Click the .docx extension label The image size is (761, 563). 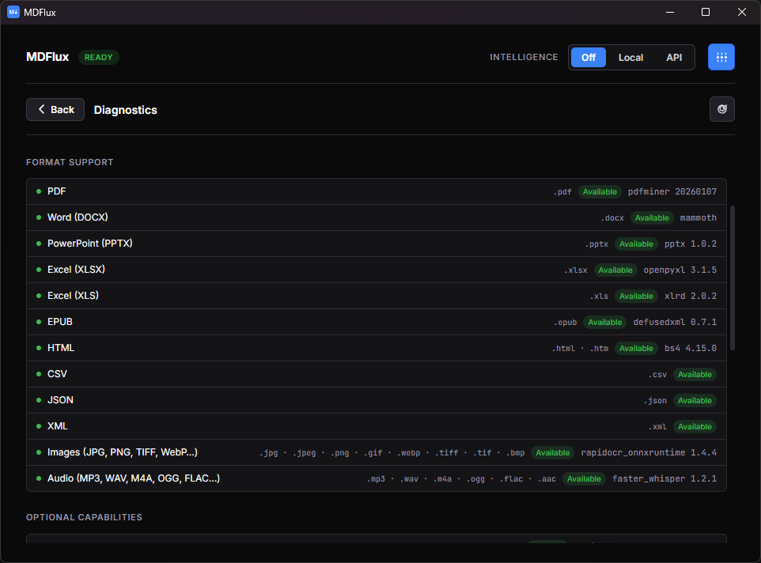[x=612, y=218]
